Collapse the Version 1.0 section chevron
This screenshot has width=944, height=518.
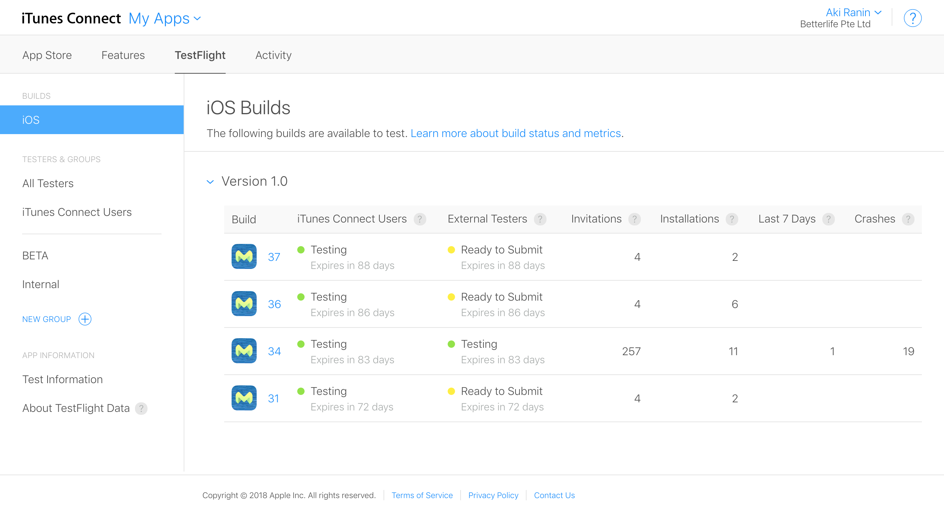[210, 182]
